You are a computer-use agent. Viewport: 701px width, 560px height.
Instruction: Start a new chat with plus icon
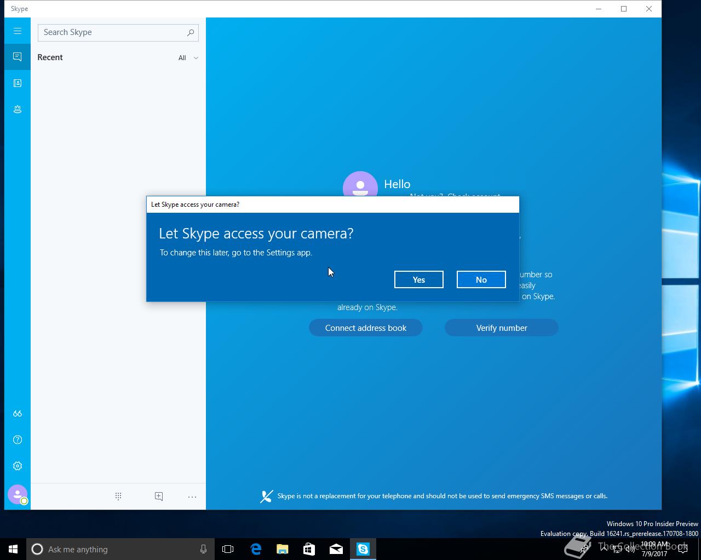pos(159,496)
